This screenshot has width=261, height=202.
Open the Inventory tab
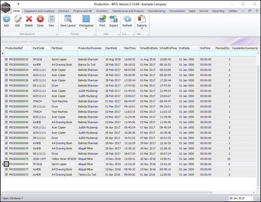pyautogui.click(x=102, y=11)
